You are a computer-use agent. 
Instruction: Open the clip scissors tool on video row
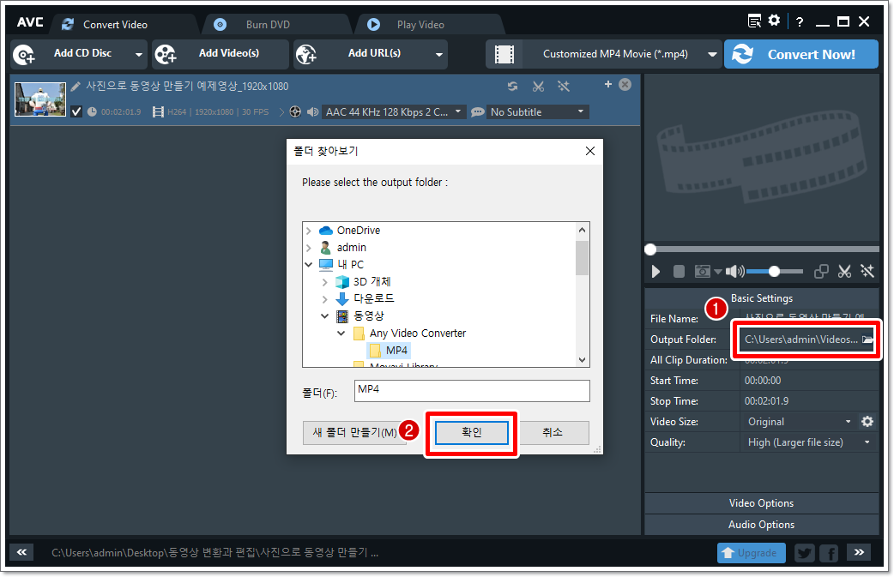(x=538, y=86)
